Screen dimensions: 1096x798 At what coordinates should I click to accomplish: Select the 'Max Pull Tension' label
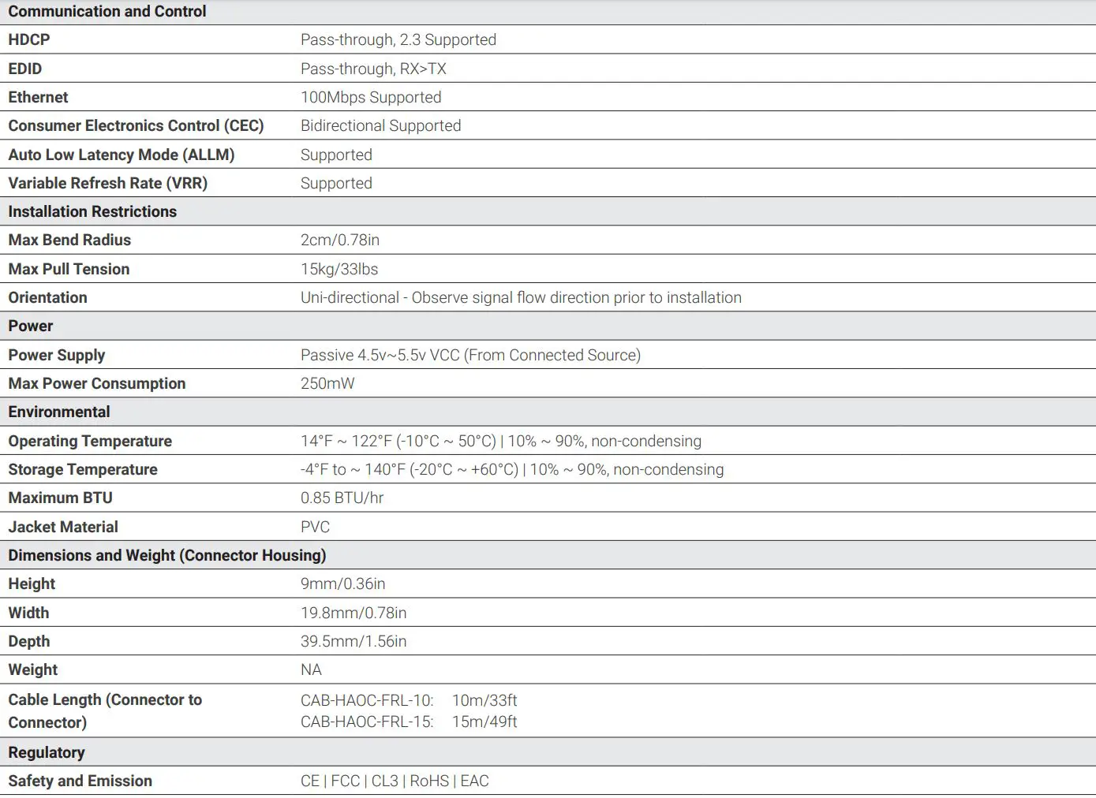[69, 269]
